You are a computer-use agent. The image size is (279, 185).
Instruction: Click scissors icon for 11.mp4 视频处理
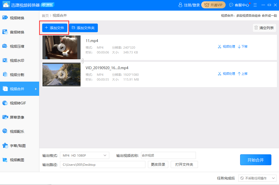point(220,47)
